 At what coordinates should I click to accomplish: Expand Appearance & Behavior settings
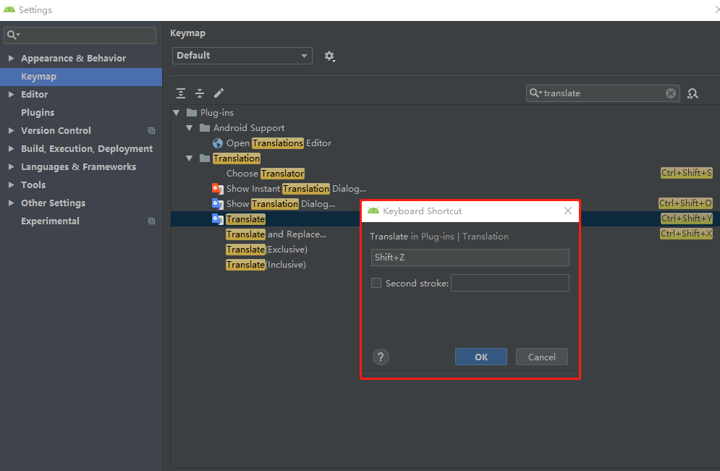pos(11,59)
